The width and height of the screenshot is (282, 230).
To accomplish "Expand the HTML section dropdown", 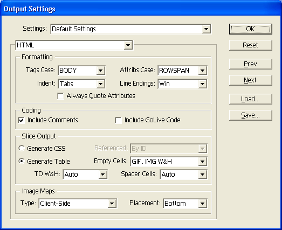I will pyautogui.click(x=74, y=45).
